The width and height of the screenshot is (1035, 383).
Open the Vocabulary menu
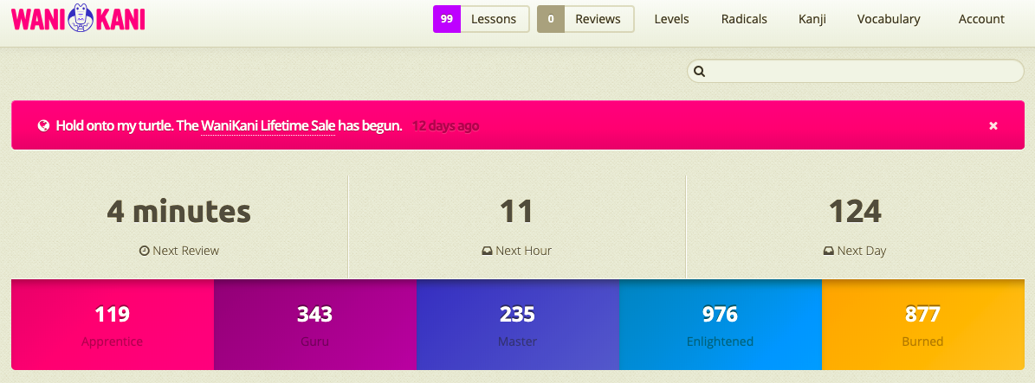click(x=889, y=20)
